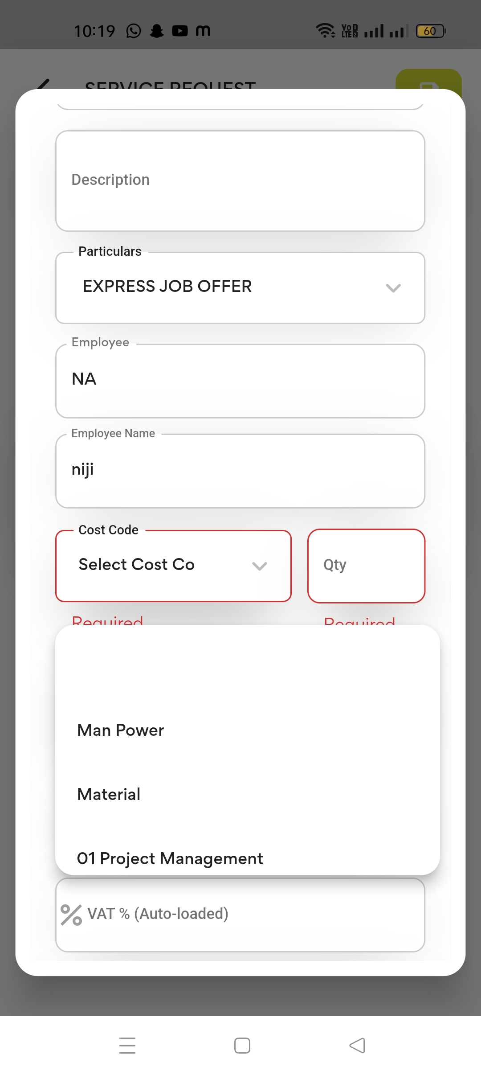Viewport: 481px width, 1075px height.
Task: Tap the back arrow icon
Action: pyautogui.click(x=43, y=83)
